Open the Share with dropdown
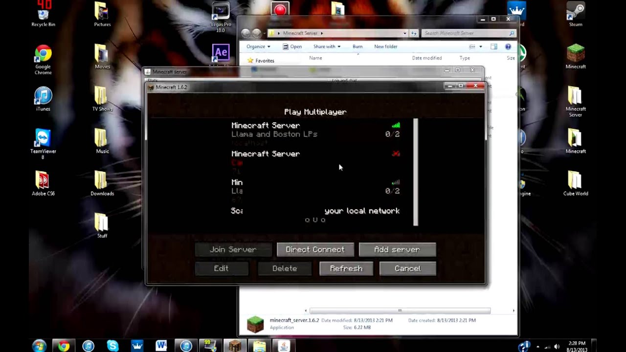 327,46
